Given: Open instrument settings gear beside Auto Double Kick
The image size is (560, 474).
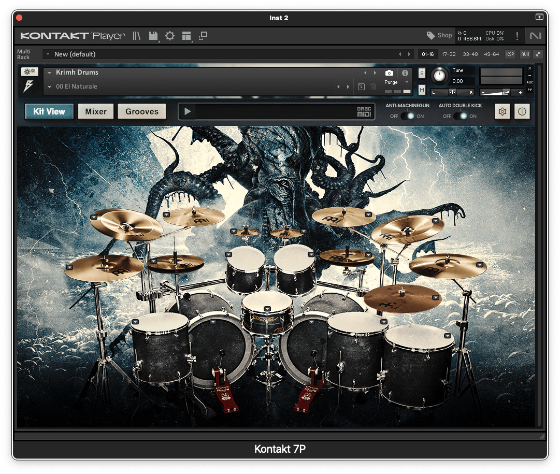Looking at the screenshot, I should click(502, 112).
